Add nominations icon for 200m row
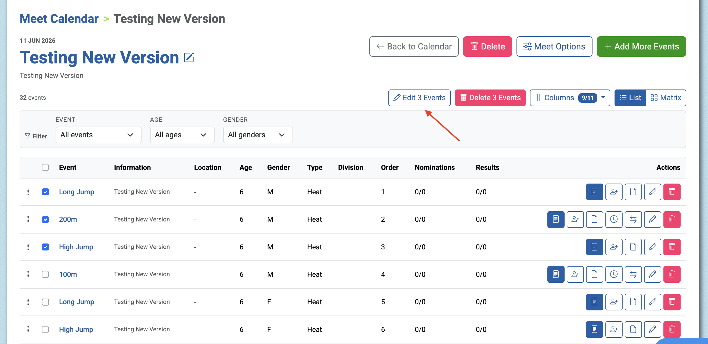This screenshot has width=708, height=344. point(575,219)
